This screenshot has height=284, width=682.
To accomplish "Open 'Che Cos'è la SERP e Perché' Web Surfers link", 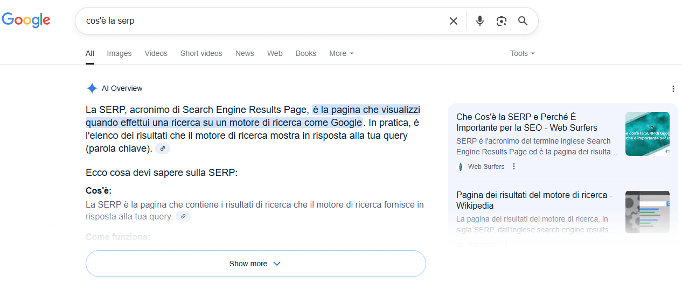I will coord(527,122).
